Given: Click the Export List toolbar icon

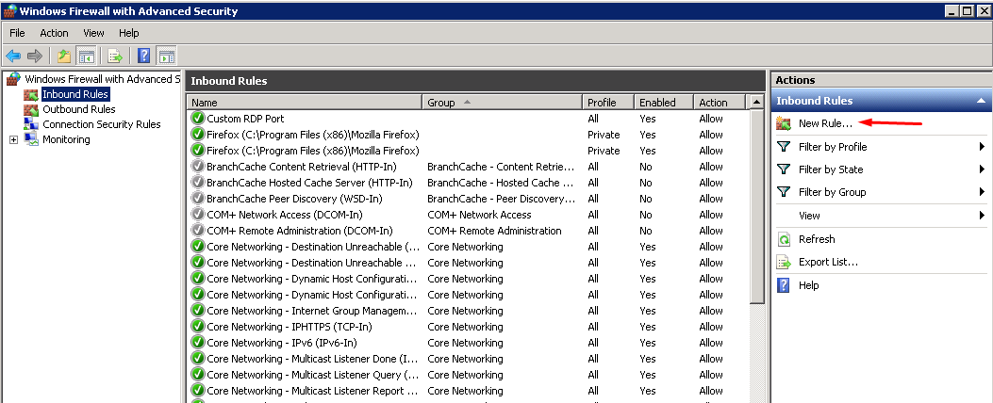Looking at the screenshot, I should click(x=115, y=56).
